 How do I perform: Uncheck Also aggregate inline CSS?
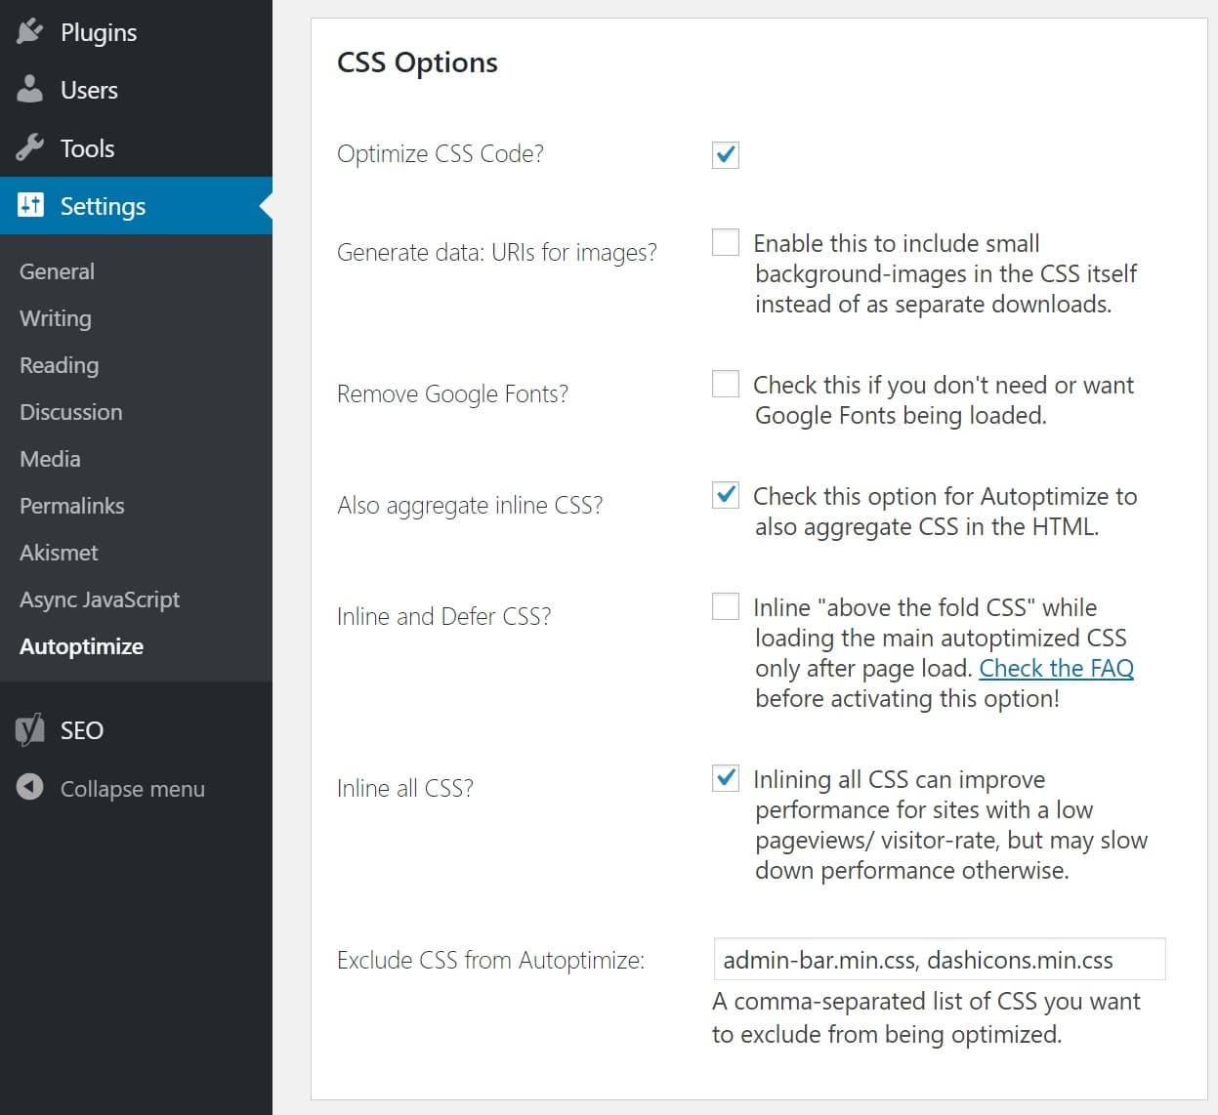coord(725,496)
